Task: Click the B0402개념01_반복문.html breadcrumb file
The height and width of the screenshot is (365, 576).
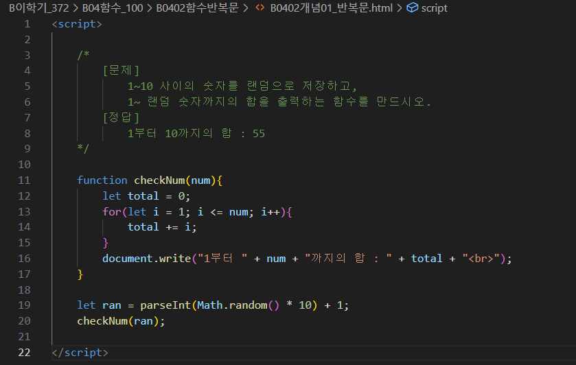Action: [x=332, y=8]
